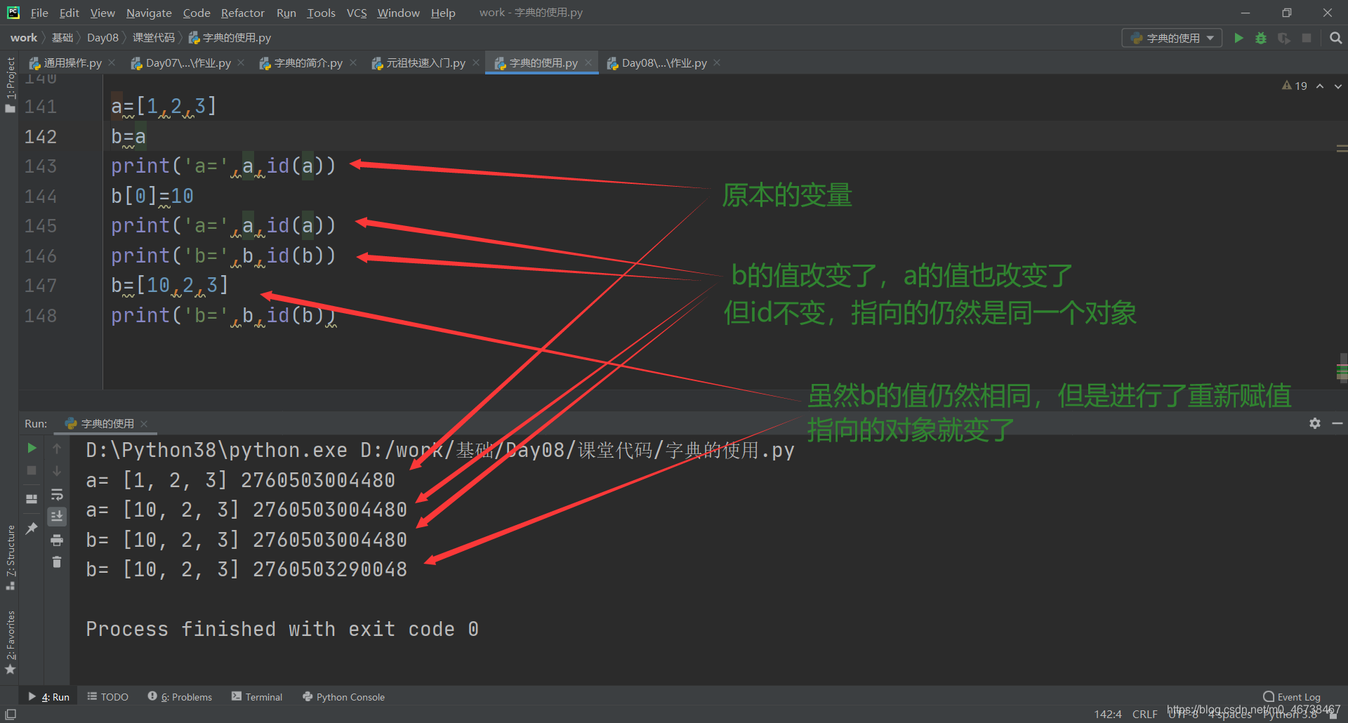
Task: Run 字典的使用 with green play button
Action: click(1239, 38)
